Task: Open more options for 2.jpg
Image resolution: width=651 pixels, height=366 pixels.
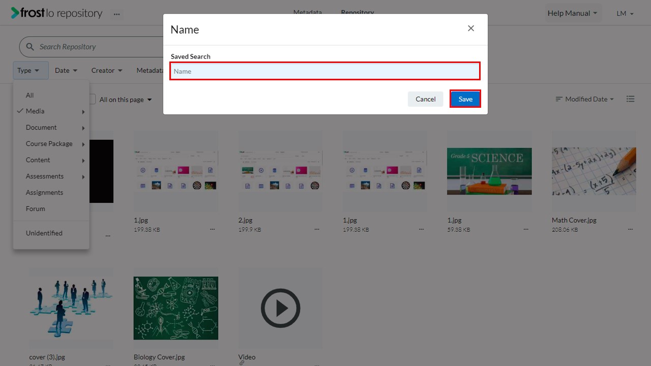Action: [x=317, y=229]
